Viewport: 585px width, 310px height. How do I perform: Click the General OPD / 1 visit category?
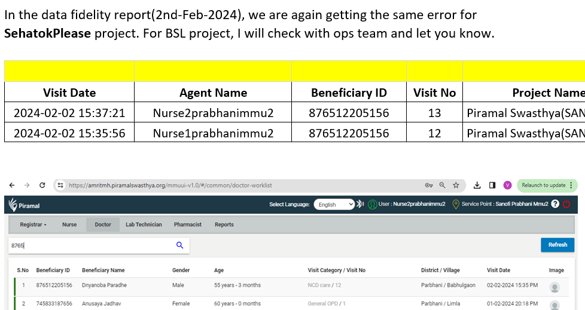[327, 303]
